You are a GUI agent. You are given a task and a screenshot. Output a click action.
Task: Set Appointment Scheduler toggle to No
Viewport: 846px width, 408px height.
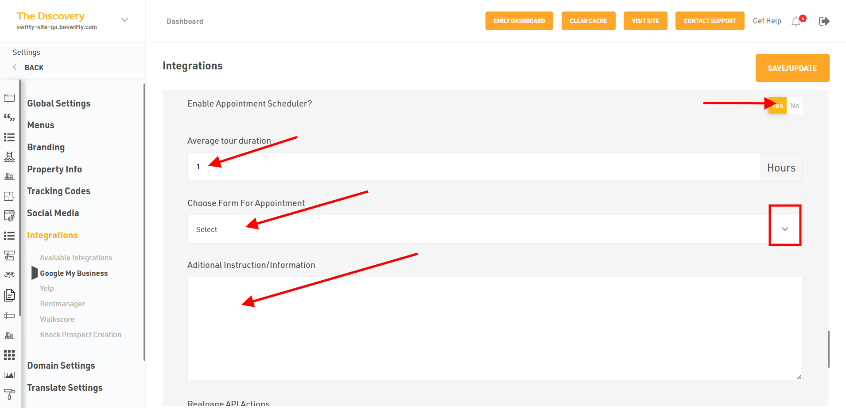coord(795,106)
